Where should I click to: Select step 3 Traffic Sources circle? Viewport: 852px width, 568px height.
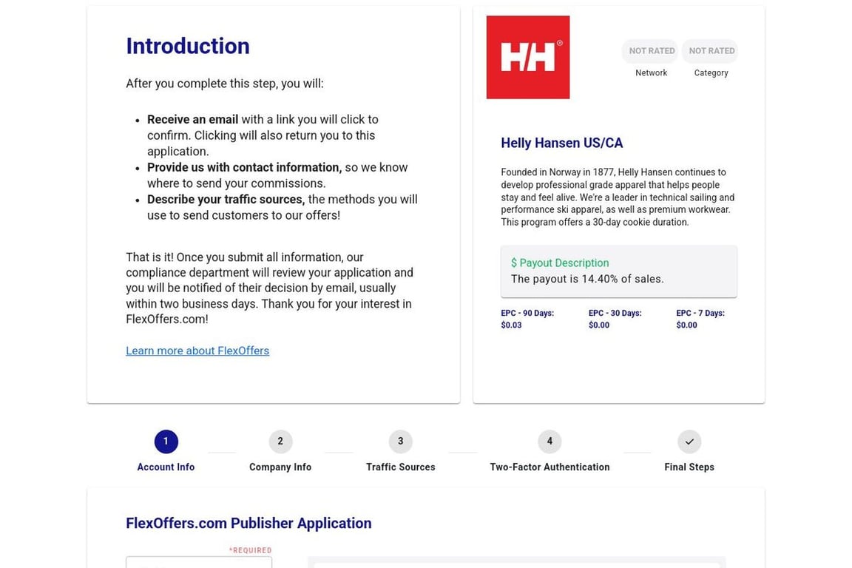coord(400,442)
